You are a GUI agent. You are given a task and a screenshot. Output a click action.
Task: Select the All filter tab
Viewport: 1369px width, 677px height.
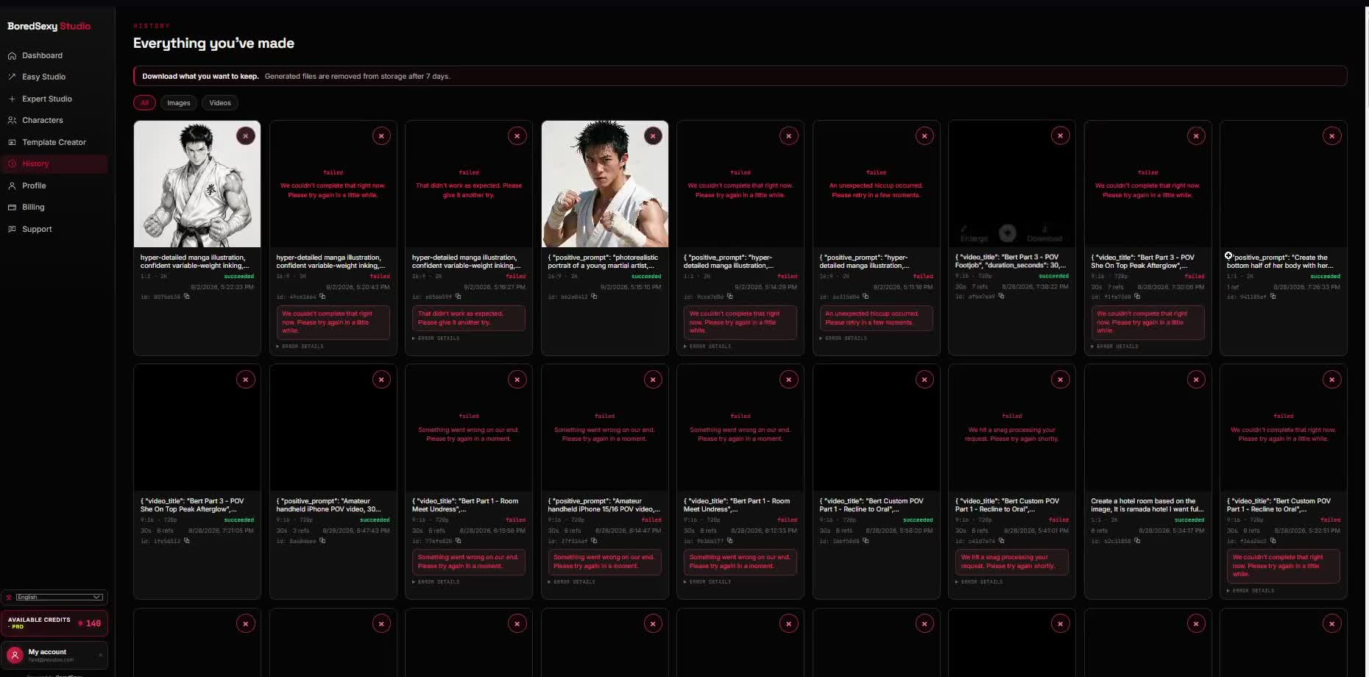click(144, 103)
